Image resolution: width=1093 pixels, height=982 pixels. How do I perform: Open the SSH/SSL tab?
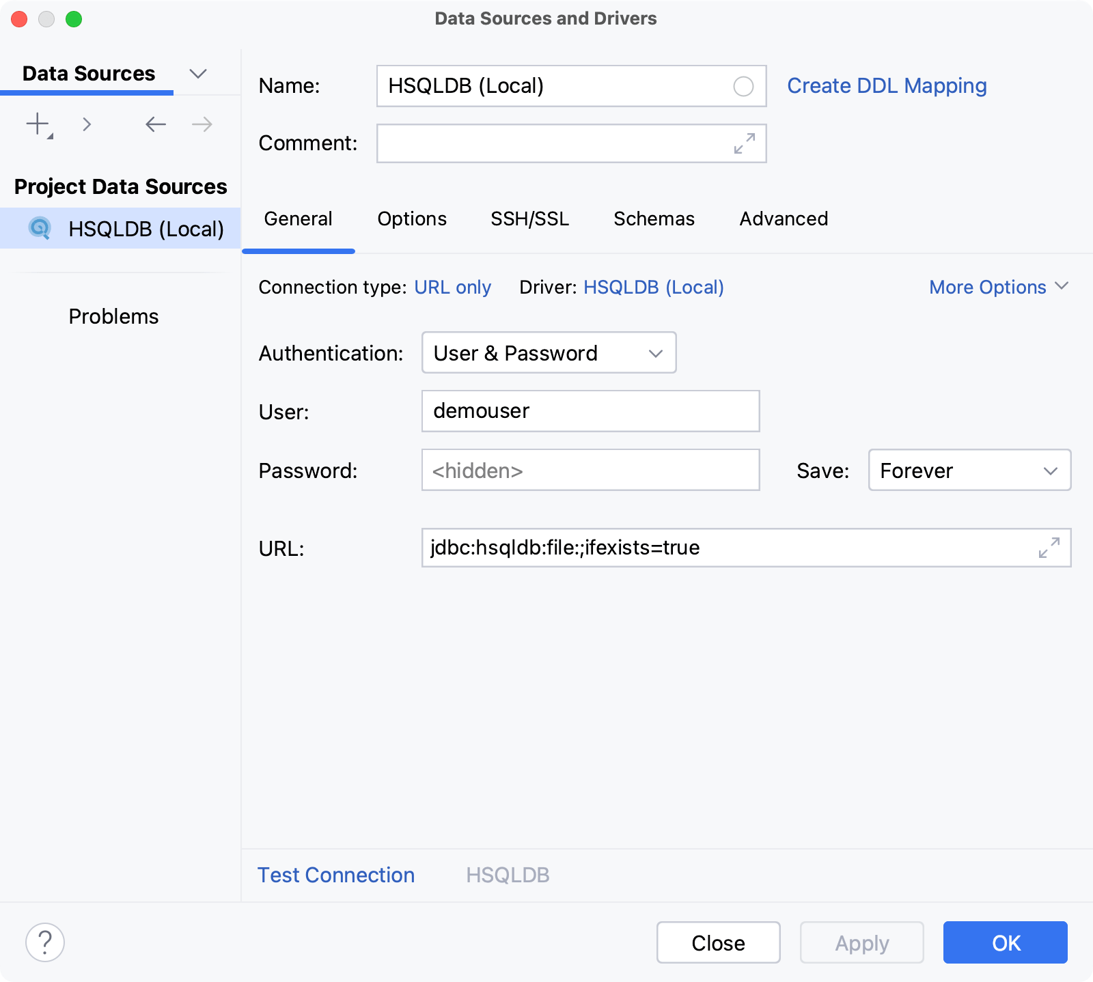(530, 219)
